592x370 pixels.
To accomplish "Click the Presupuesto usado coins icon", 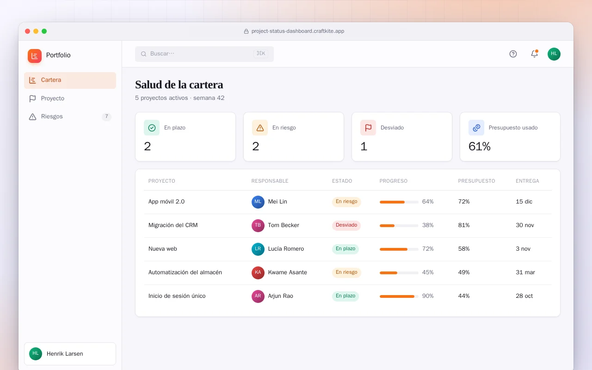I will pyautogui.click(x=476, y=128).
